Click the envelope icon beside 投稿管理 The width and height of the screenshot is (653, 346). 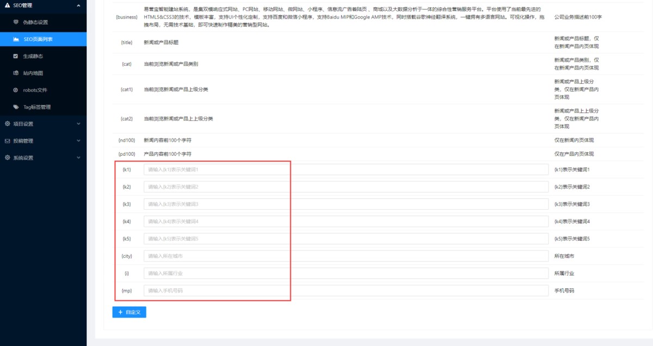[8, 141]
